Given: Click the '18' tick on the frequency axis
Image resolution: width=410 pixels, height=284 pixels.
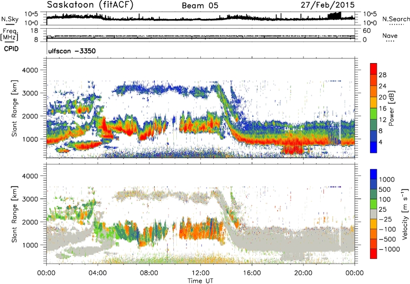Looking at the screenshot, I should [x=34, y=31].
